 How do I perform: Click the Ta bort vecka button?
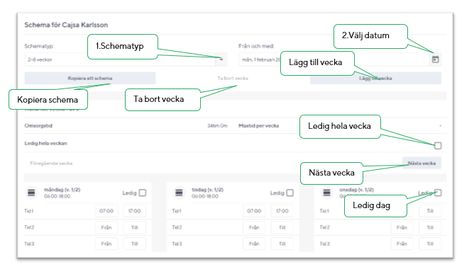tap(233, 78)
